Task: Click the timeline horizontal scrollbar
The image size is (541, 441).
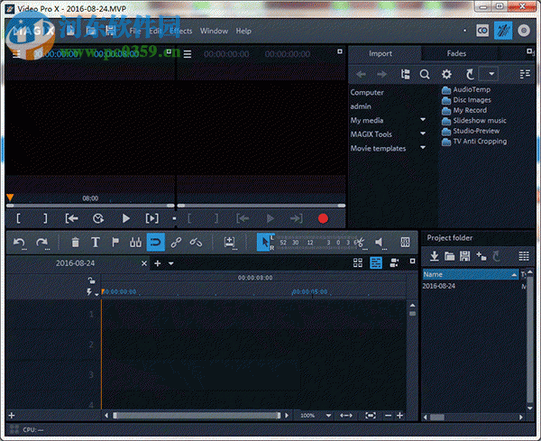Action: tap(197, 416)
